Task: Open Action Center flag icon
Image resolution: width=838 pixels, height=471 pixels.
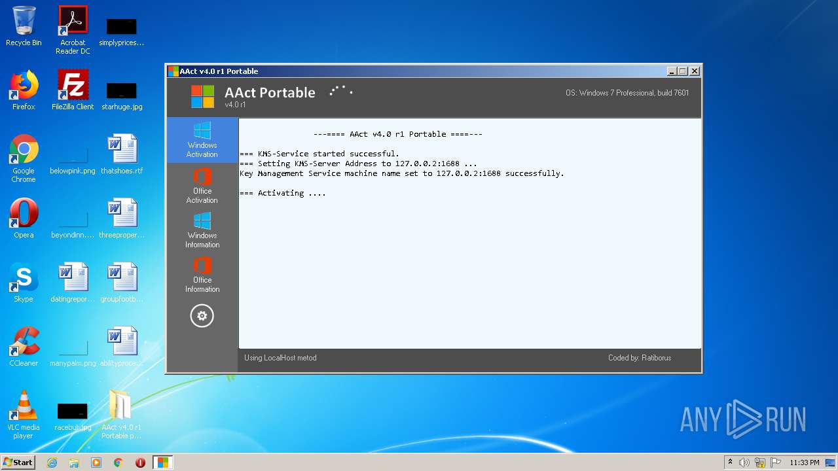Action: coord(776,462)
